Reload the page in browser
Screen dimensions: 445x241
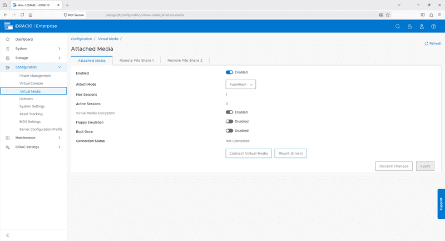point(22,15)
